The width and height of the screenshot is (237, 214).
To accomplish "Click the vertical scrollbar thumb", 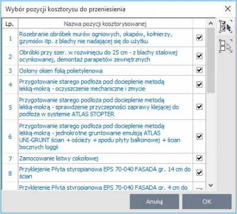I will click(211, 60).
